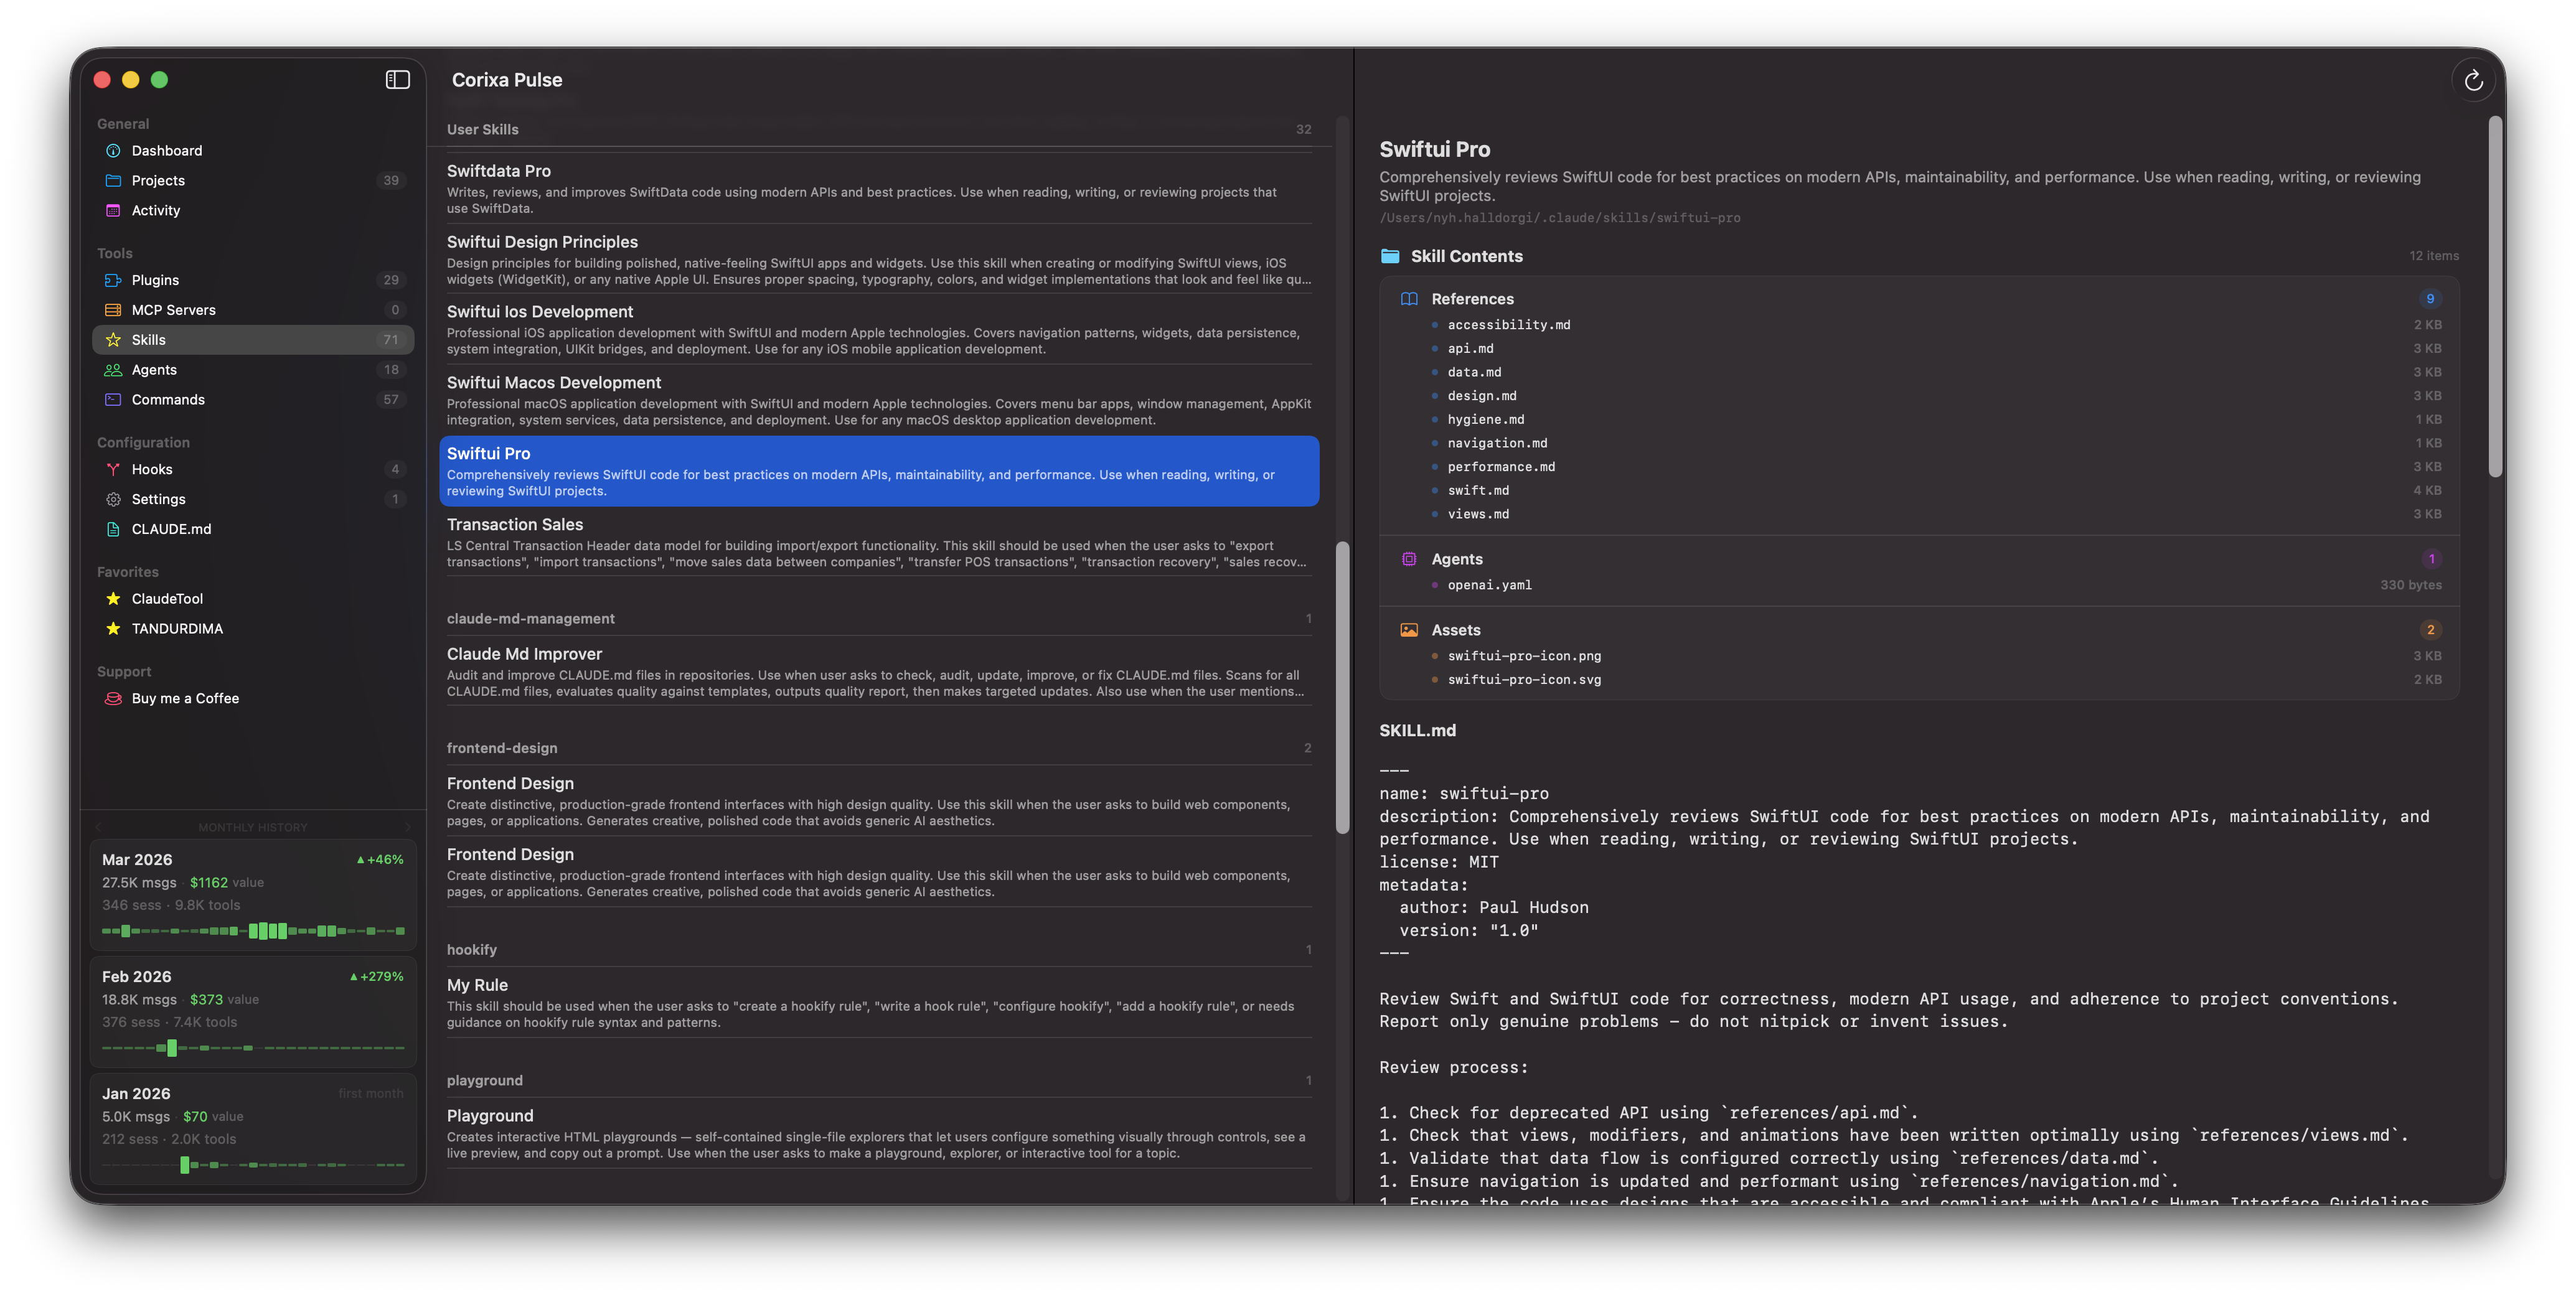Click the References book icon
The height and width of the screenshot is (1297, 2576).
pyautogui.click(x=1409, y=299)
